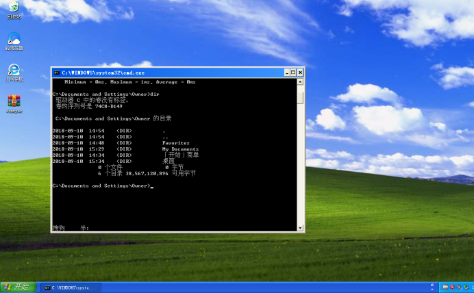Close the cmd.exe window

[x=300, y=73]
